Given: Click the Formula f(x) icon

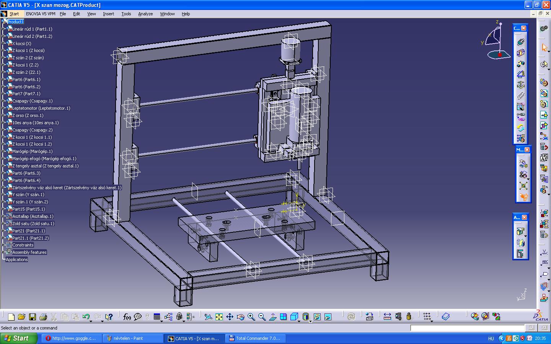Looking at the screenshot, I should [x=127, y=316].
